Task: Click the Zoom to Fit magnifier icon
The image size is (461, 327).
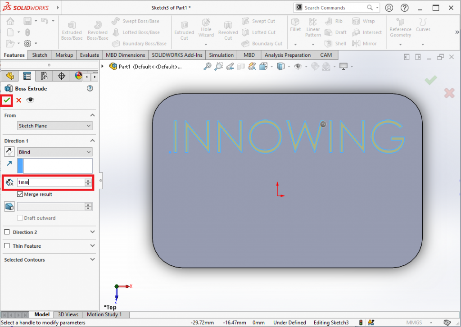Action: 207,67
